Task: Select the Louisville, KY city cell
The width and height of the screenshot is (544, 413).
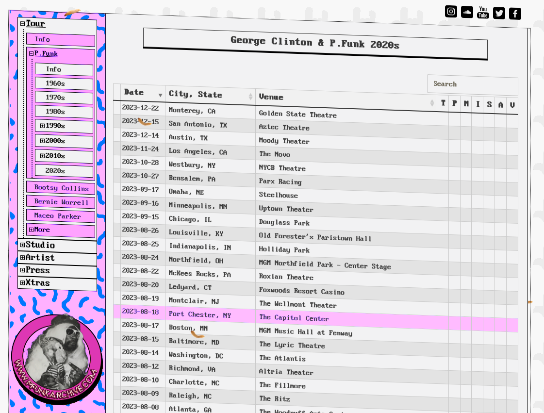Action: pos(210,233)
